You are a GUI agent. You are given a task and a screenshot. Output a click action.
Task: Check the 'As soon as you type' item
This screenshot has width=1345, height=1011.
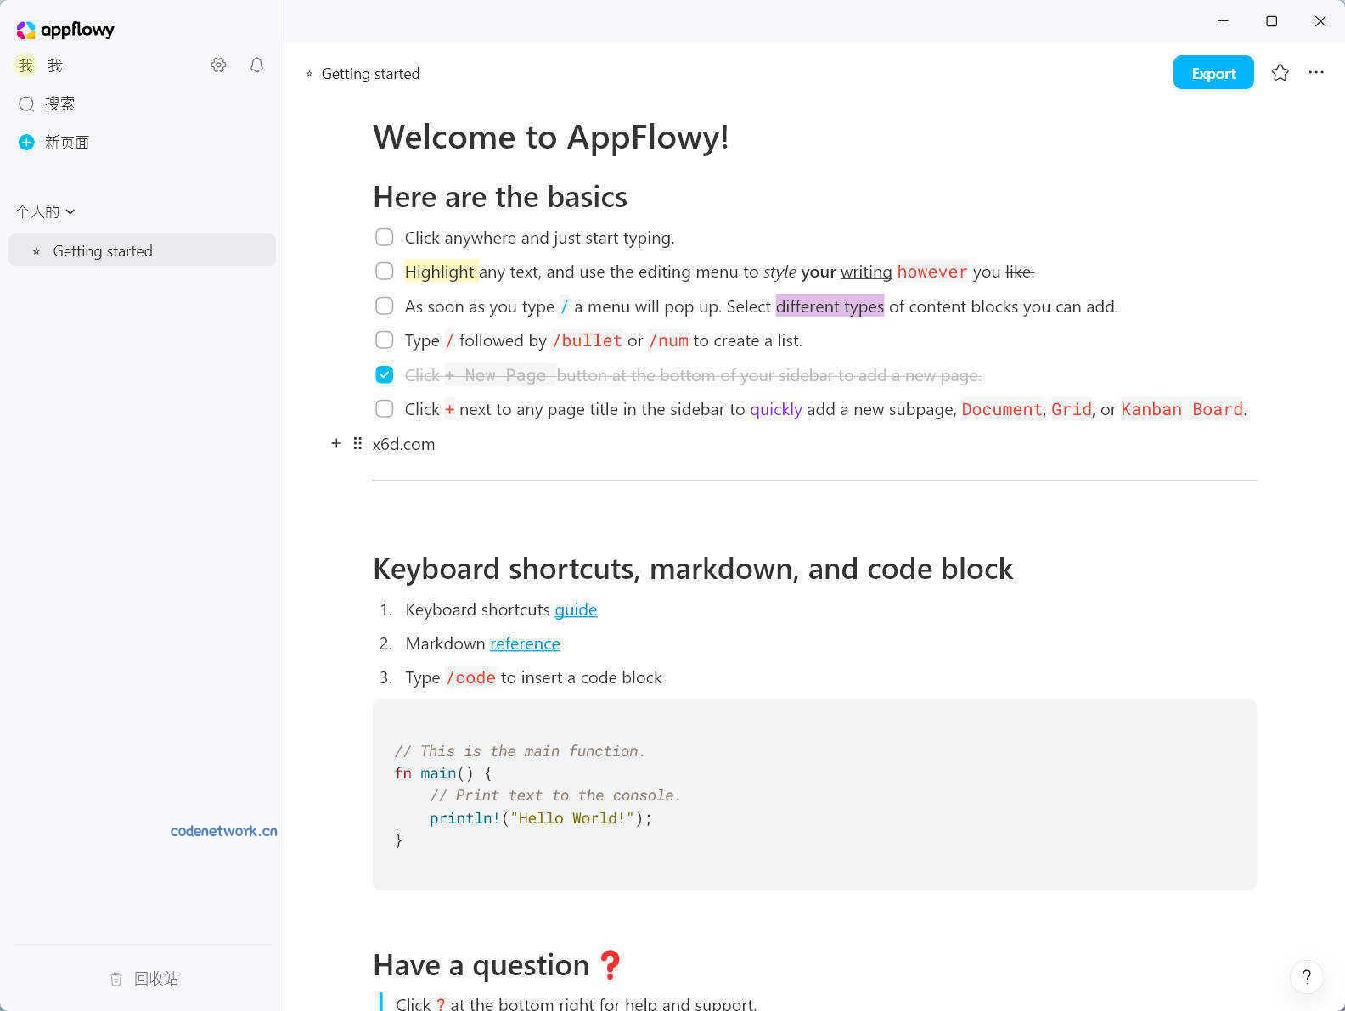point(385,306)
